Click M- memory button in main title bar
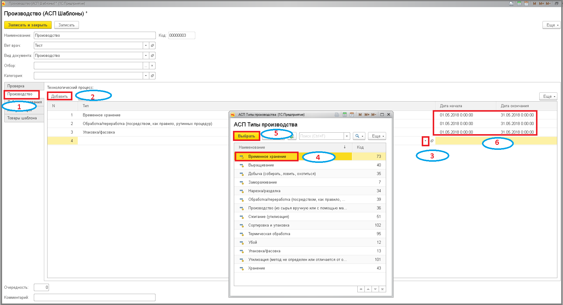The image size is (563, 305). click(x=548, y=4)
